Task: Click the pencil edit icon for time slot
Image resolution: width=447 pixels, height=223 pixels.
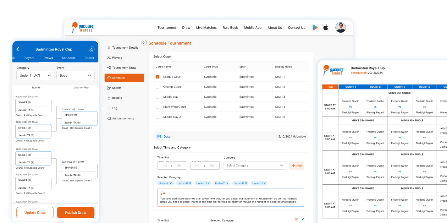Action: pyautogui.click(x=303, y=219)
